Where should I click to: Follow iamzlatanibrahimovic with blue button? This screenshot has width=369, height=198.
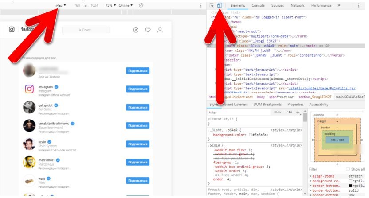pos(137,125)
